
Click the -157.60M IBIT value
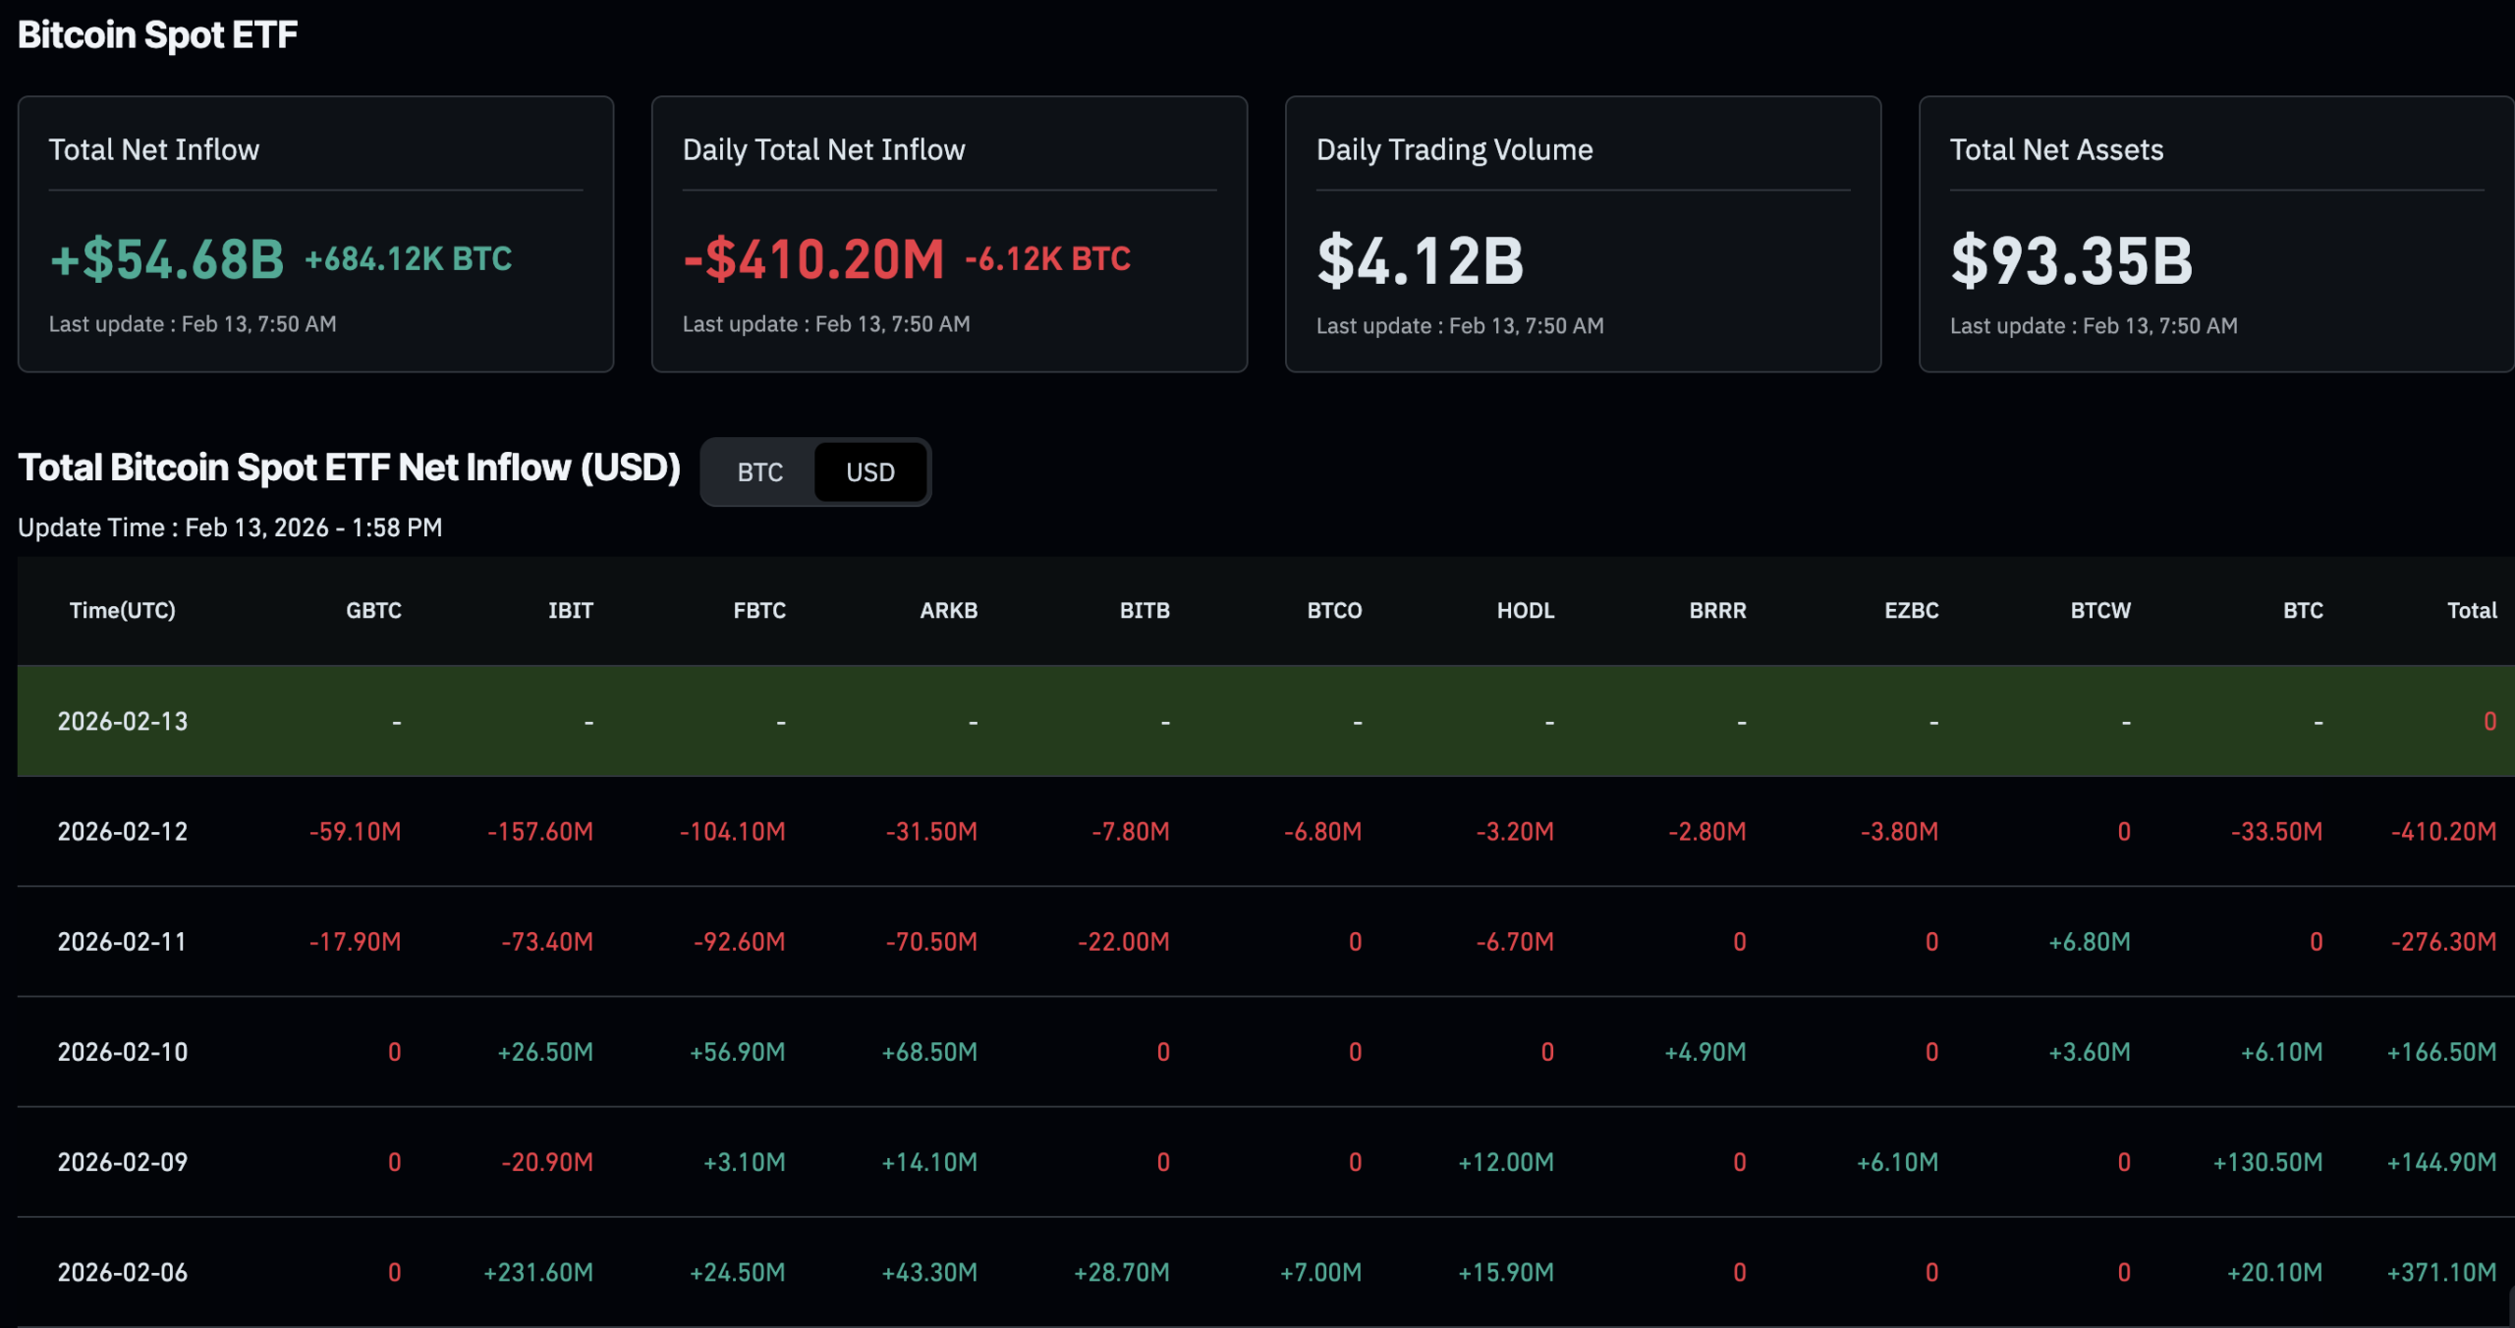540,831
